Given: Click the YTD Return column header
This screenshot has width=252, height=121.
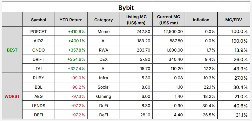Looking at the screenshot, I should [71, 19].
